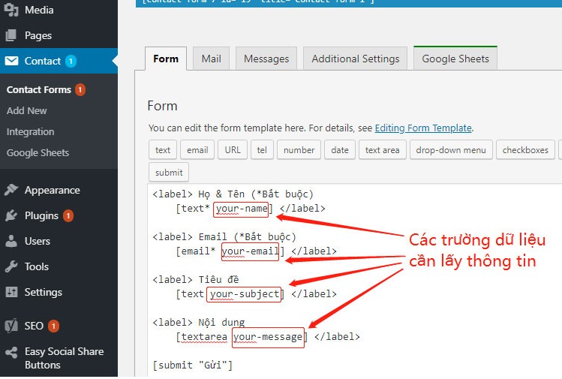This screenshot has height=379, width=562.
Task: Click the Tools wrench icon
Action: 11,266
